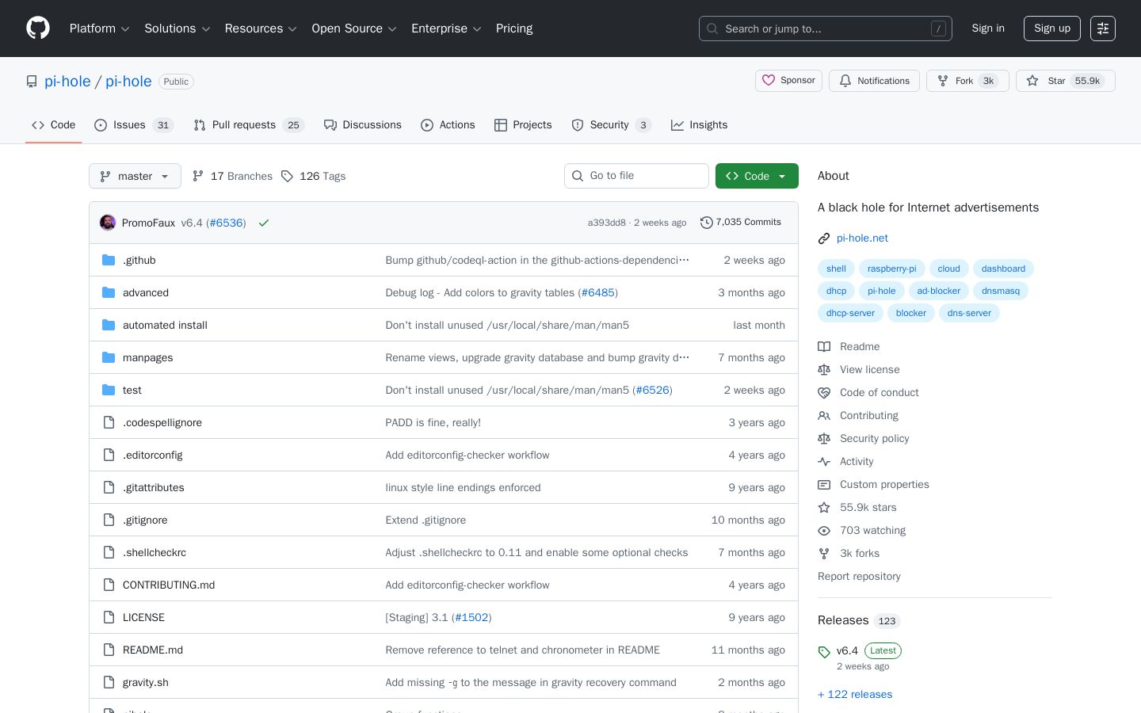Open the test folder
1141x713 pixels.
(x=132, y=390)
